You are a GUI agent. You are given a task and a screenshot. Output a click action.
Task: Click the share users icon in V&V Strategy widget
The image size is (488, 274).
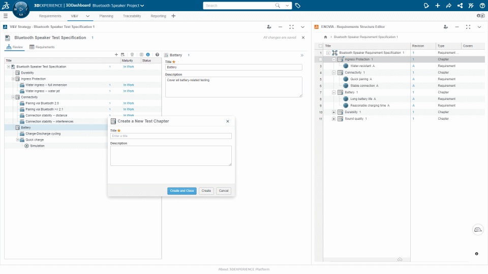[x=269, y=27]
